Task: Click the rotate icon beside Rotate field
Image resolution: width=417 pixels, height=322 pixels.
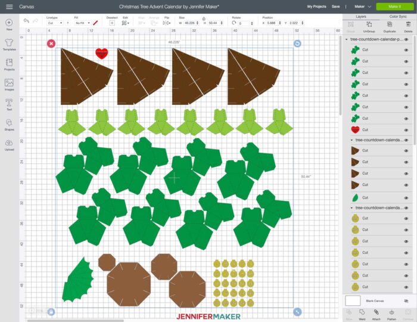Action: [234, 23]
